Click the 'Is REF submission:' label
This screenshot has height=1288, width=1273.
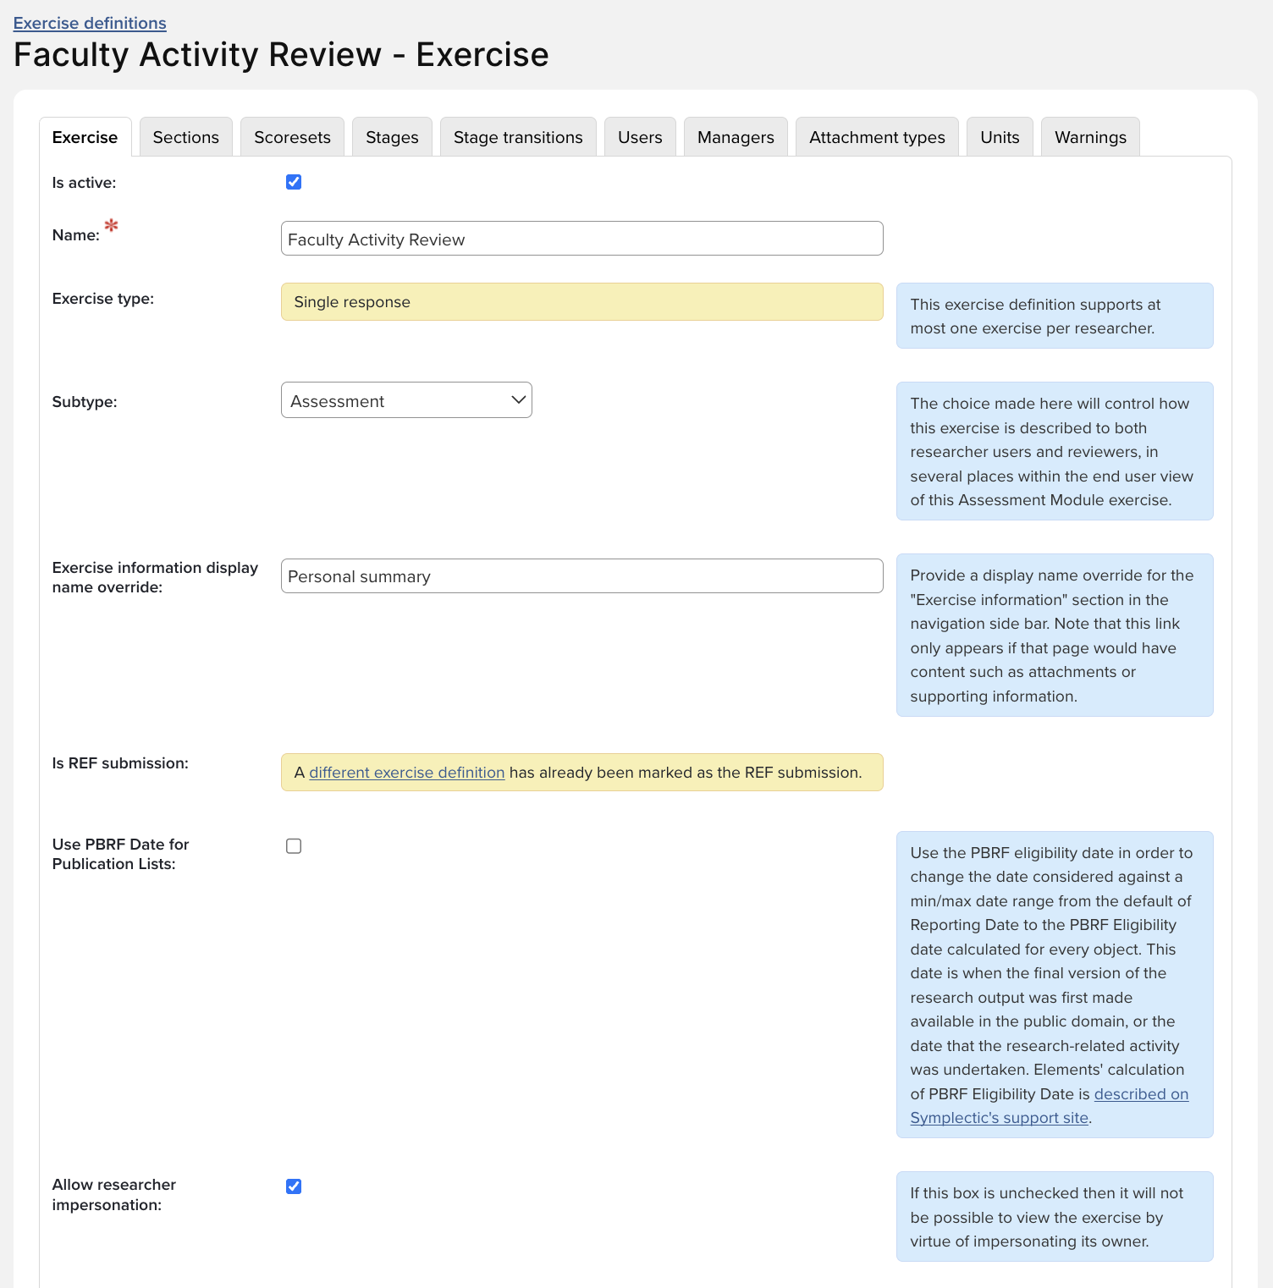pyautogui.click(x=120, y=763)
